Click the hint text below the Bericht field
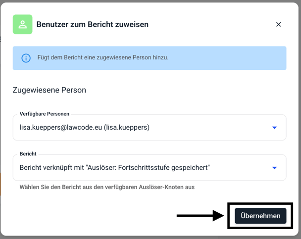This screenshot has width=301, height=239. point(107,187)
